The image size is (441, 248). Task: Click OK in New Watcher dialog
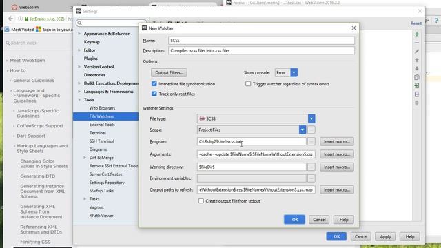tap(294, 220)
